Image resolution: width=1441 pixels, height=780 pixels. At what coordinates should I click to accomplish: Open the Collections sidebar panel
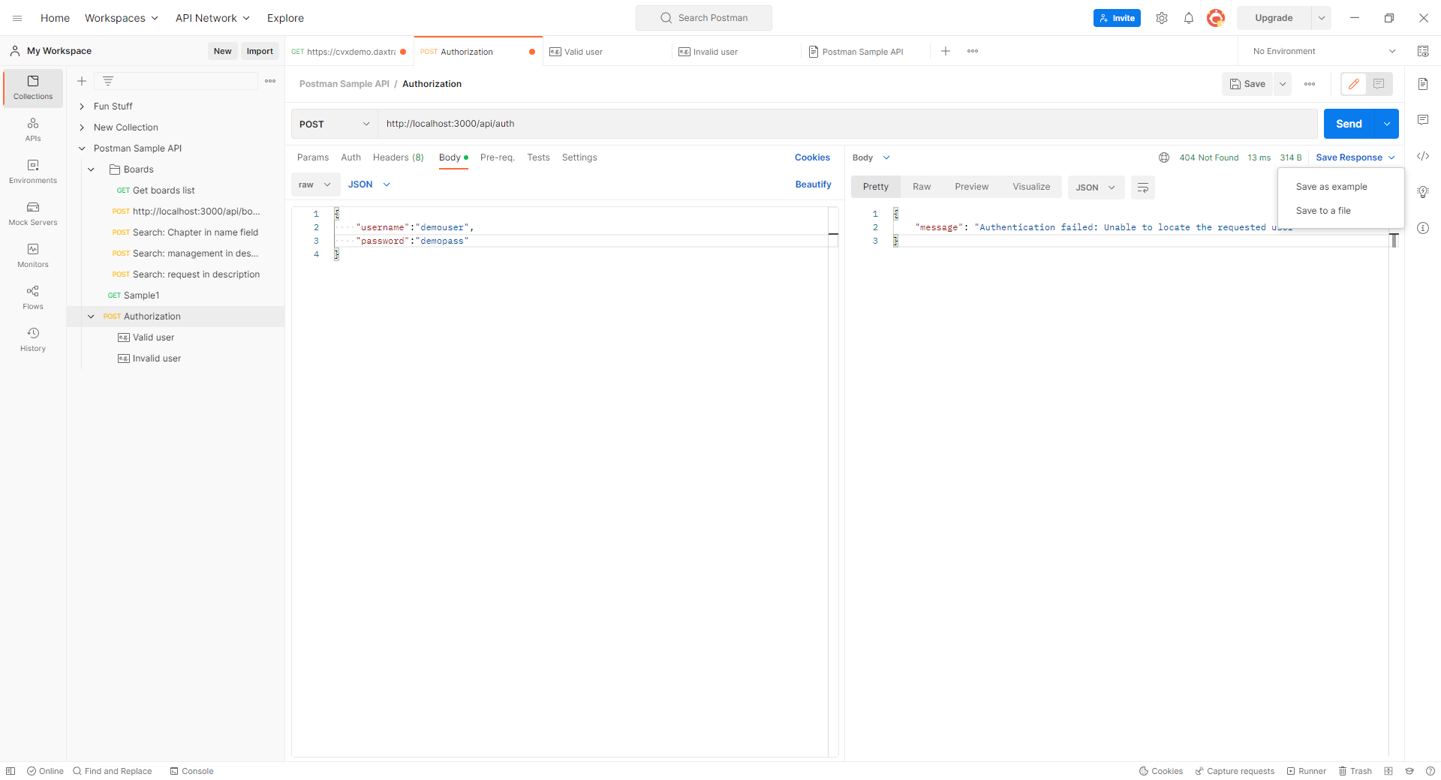[x=33, y=88]
